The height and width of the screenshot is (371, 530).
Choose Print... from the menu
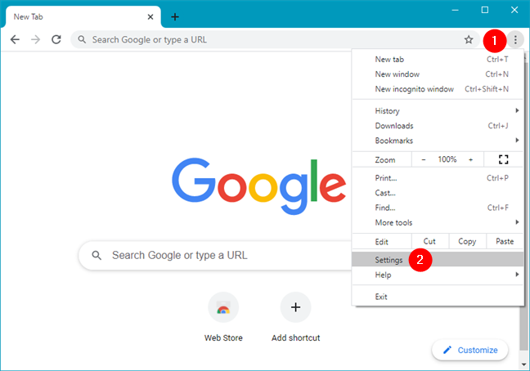(438, 178)
